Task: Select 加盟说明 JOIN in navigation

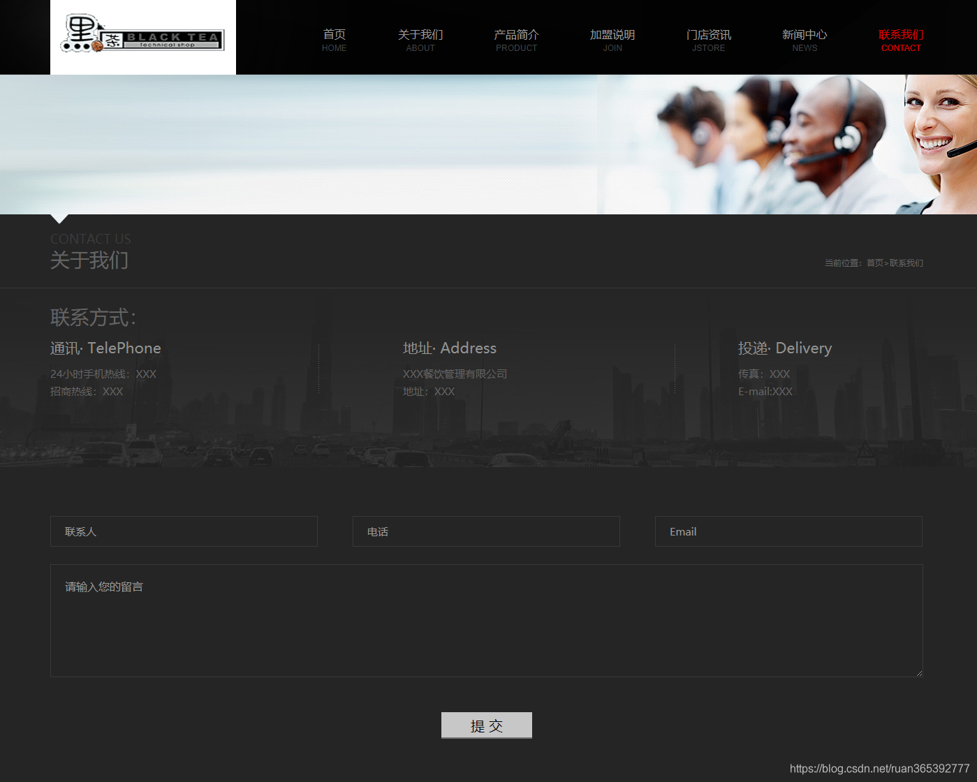Action: (612, 40)
